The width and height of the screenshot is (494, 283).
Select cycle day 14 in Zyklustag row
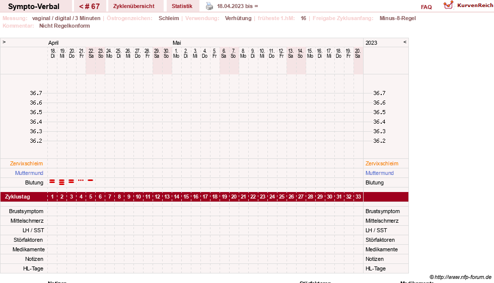point(176,197)
